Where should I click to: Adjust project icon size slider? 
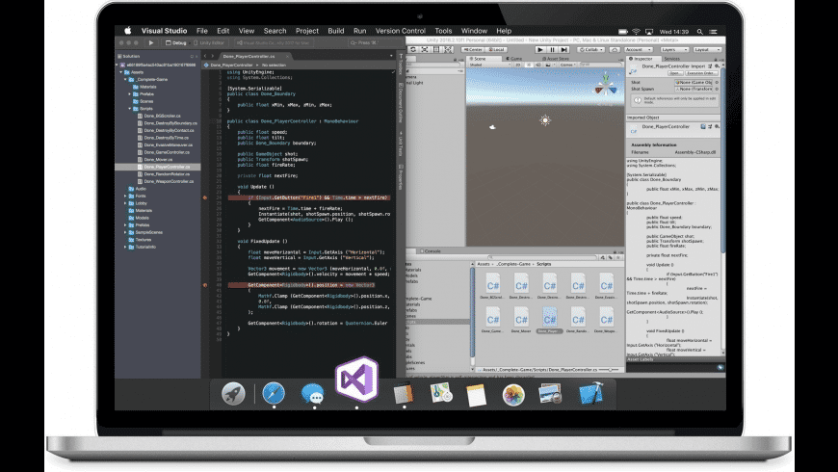(609, 369)
